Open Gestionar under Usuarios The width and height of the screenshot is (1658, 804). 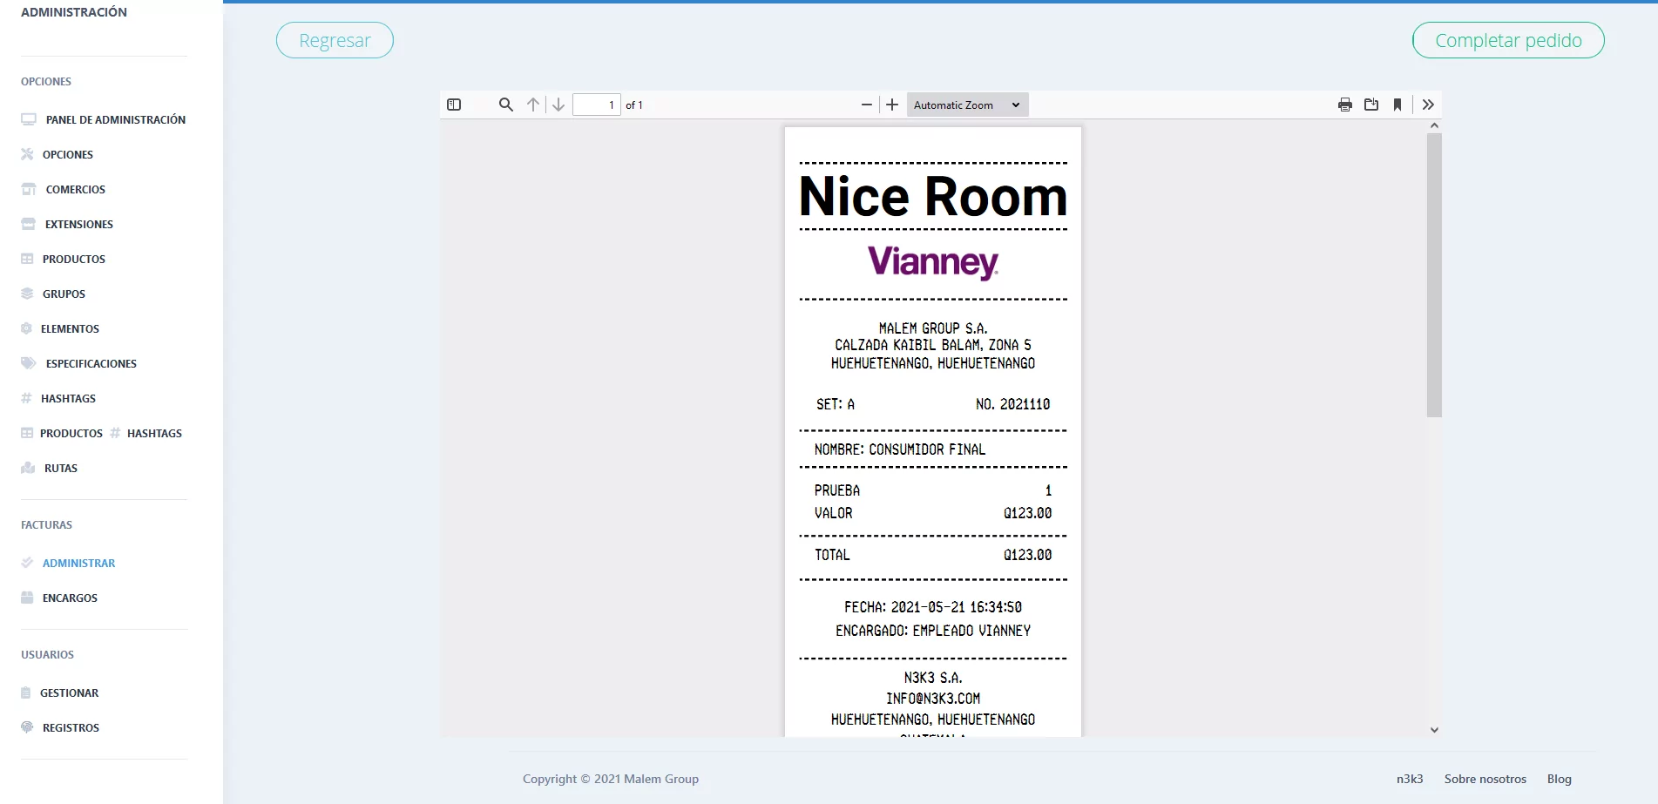pos(69,693)
